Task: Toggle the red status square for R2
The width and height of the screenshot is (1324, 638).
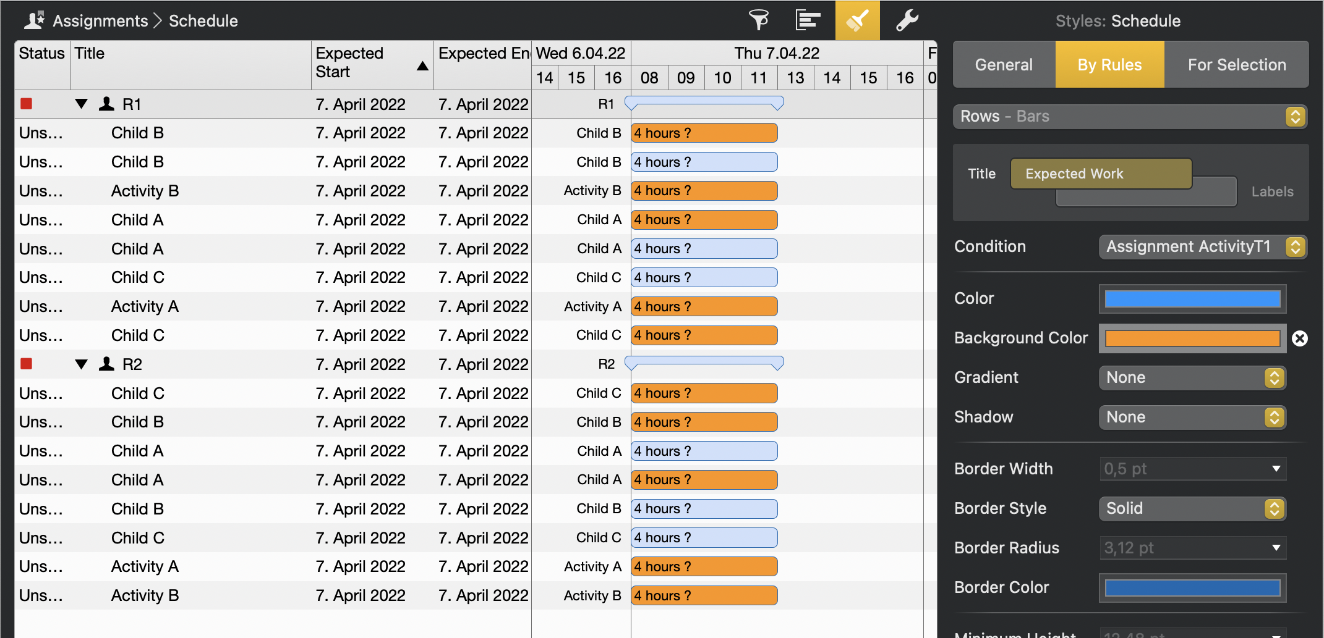Action: click(x=26, y=364)
